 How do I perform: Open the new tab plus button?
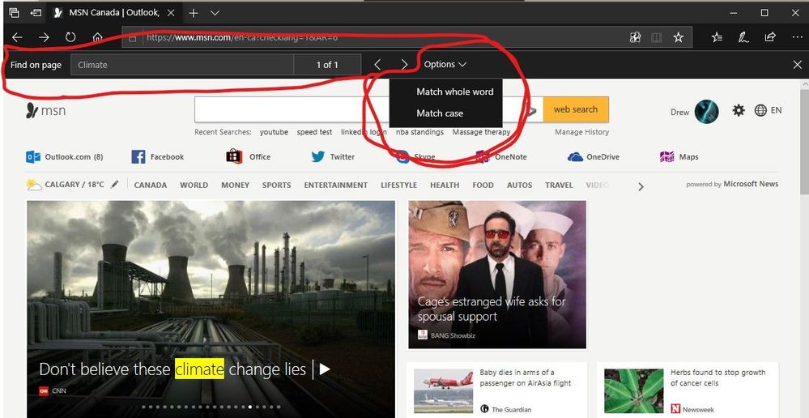click(x=194, y=13)
